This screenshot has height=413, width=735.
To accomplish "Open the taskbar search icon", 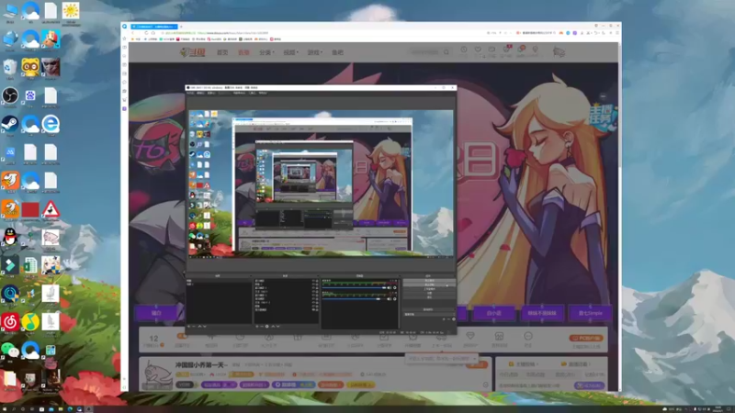I will point(14,409).
